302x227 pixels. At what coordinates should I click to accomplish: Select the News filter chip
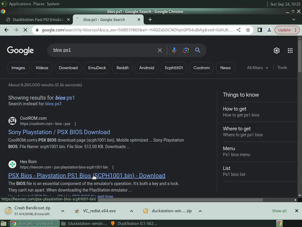pyautogui.click(x=225, y=68)
